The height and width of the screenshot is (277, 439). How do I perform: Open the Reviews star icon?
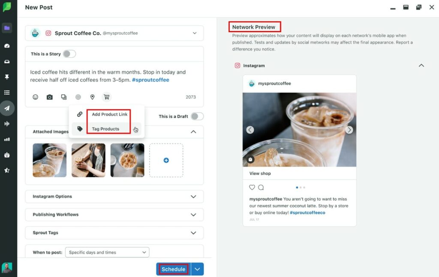tap(7, 170)
